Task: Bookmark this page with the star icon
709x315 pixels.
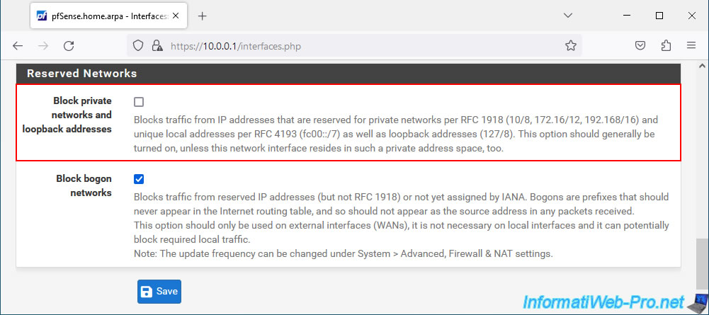Action: [571, 45]
